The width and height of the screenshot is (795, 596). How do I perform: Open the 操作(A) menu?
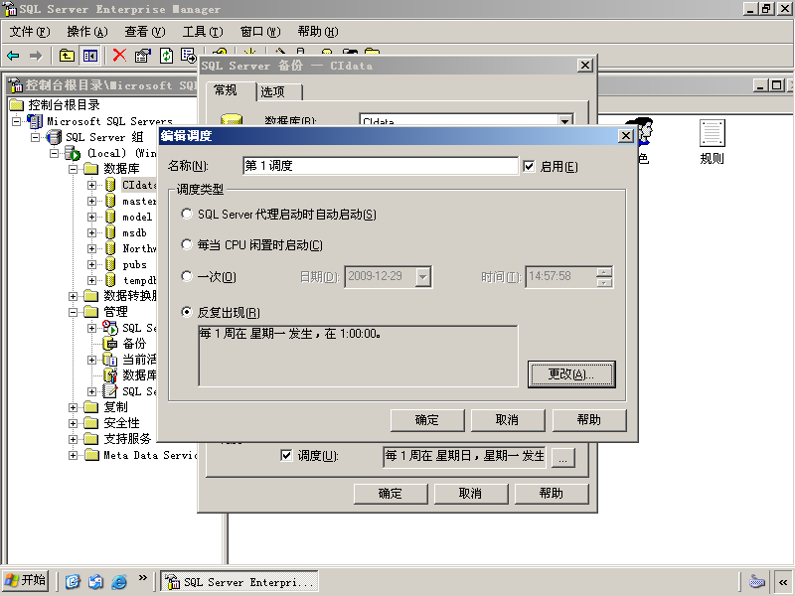tap(87, 32)
